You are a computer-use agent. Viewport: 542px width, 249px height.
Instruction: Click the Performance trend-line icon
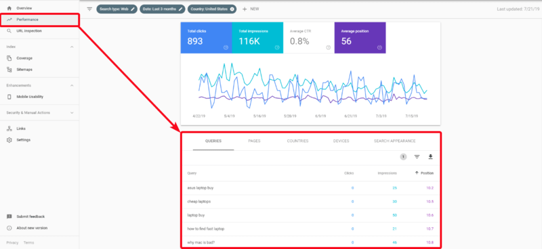pyautogui.click(x=9, y=20)
